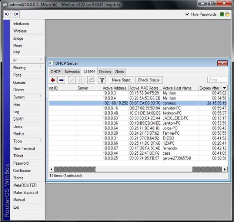Expand the Routing submenu
234x222 pixels.
[41, 67]
